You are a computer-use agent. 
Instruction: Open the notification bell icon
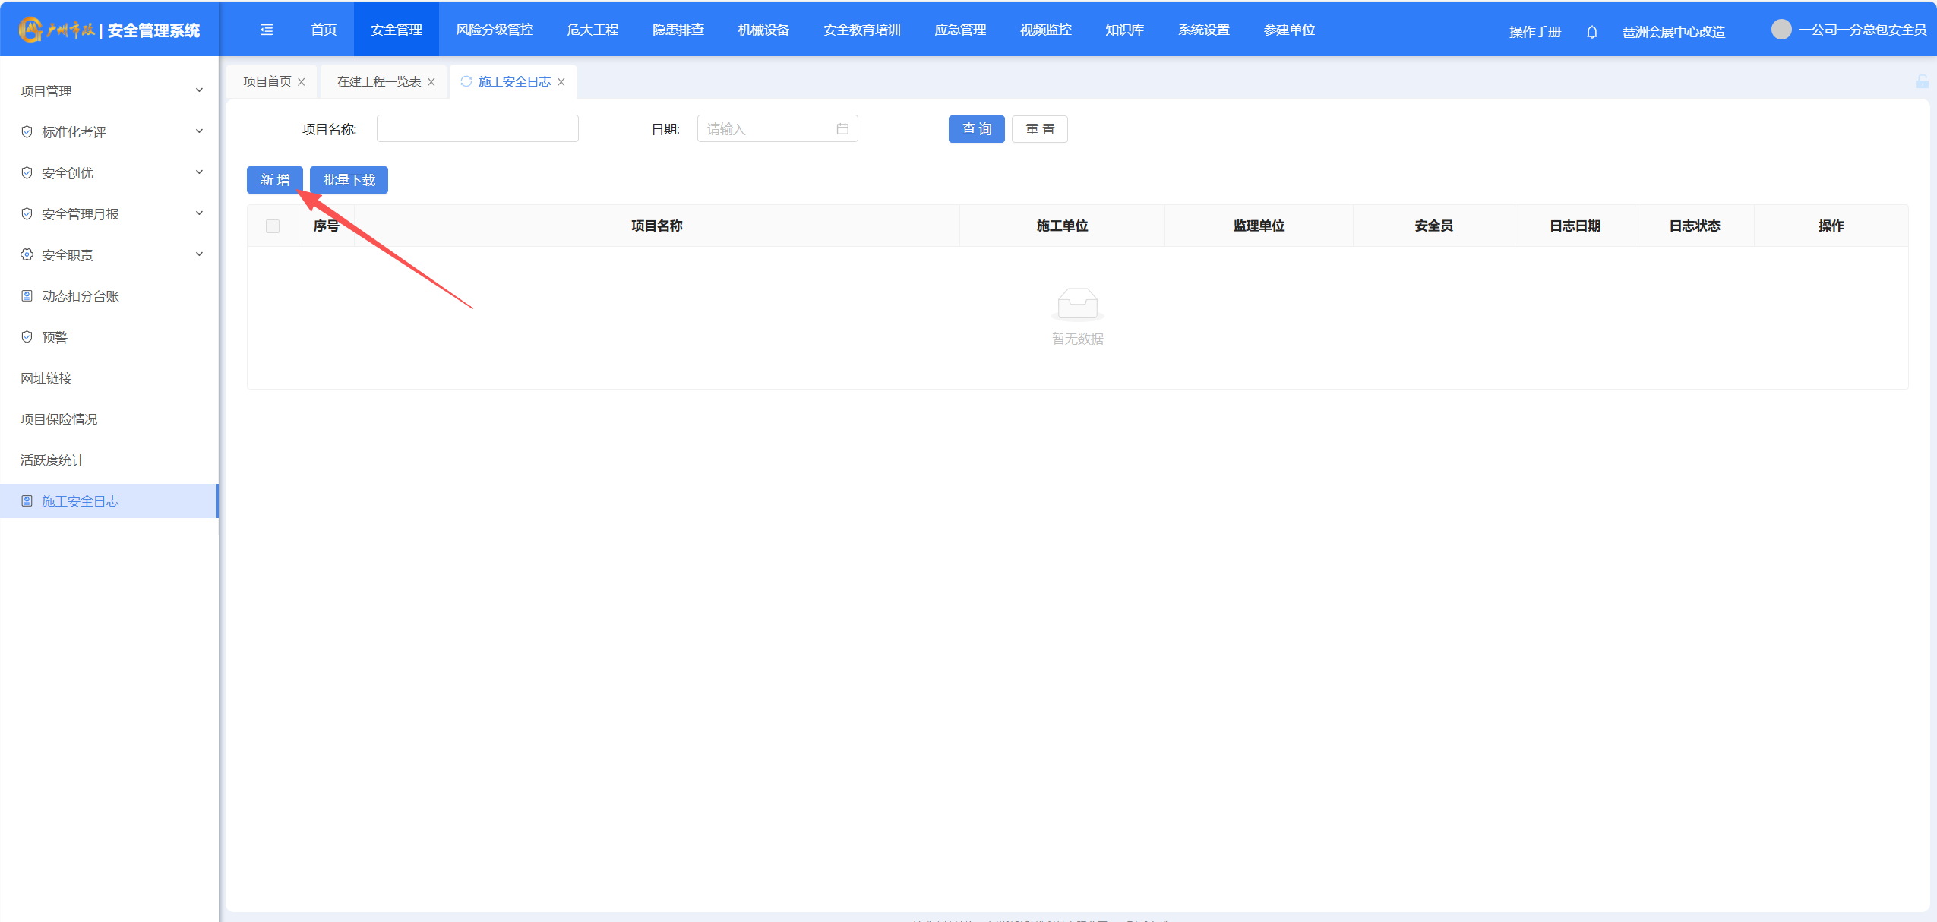[x=1591, y=32]
